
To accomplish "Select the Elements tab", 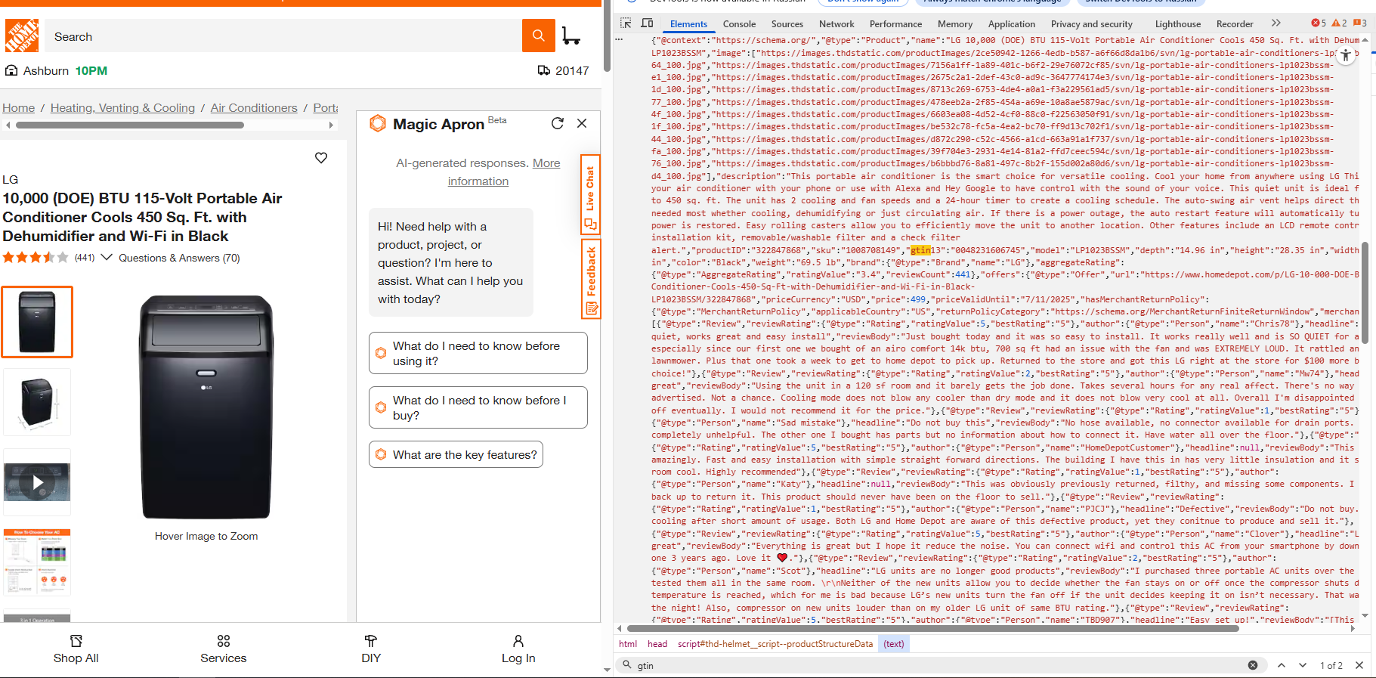I will point(688,24).
